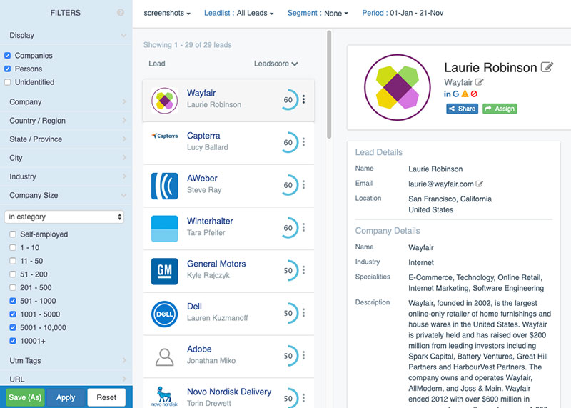Click the blue Share button

click(462, 109)
